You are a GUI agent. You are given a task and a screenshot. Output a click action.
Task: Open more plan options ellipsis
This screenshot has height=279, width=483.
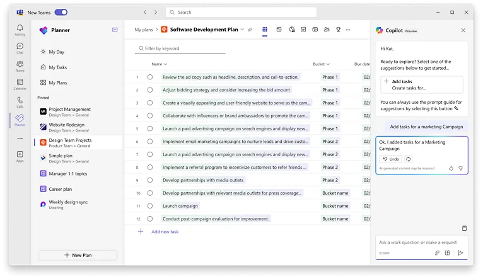click(348, 30)
